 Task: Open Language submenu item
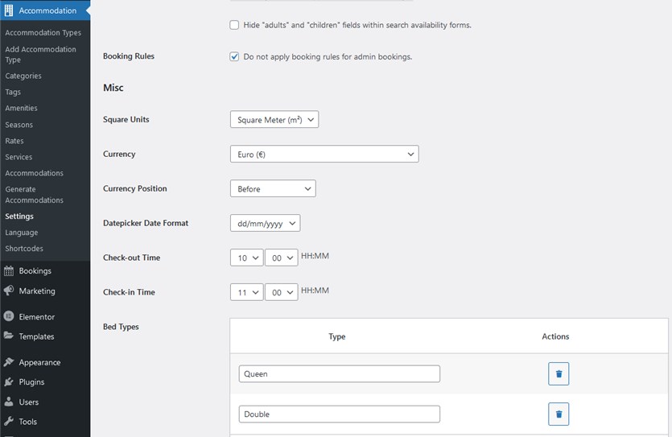22,233
